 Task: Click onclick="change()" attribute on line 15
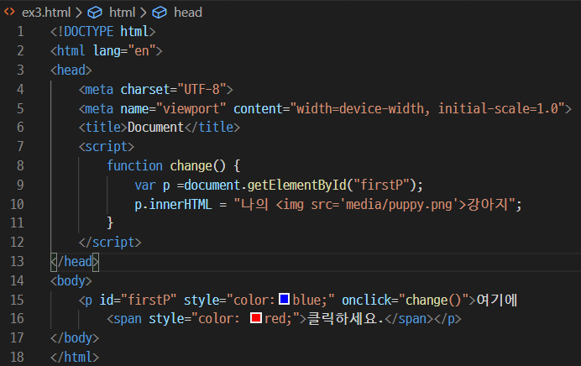[404, 300]
